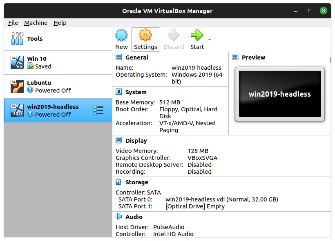This screenshot has width=335, height=241.
Task: Select the Win 10 saved virtual machine
Action: pos(58,62)
